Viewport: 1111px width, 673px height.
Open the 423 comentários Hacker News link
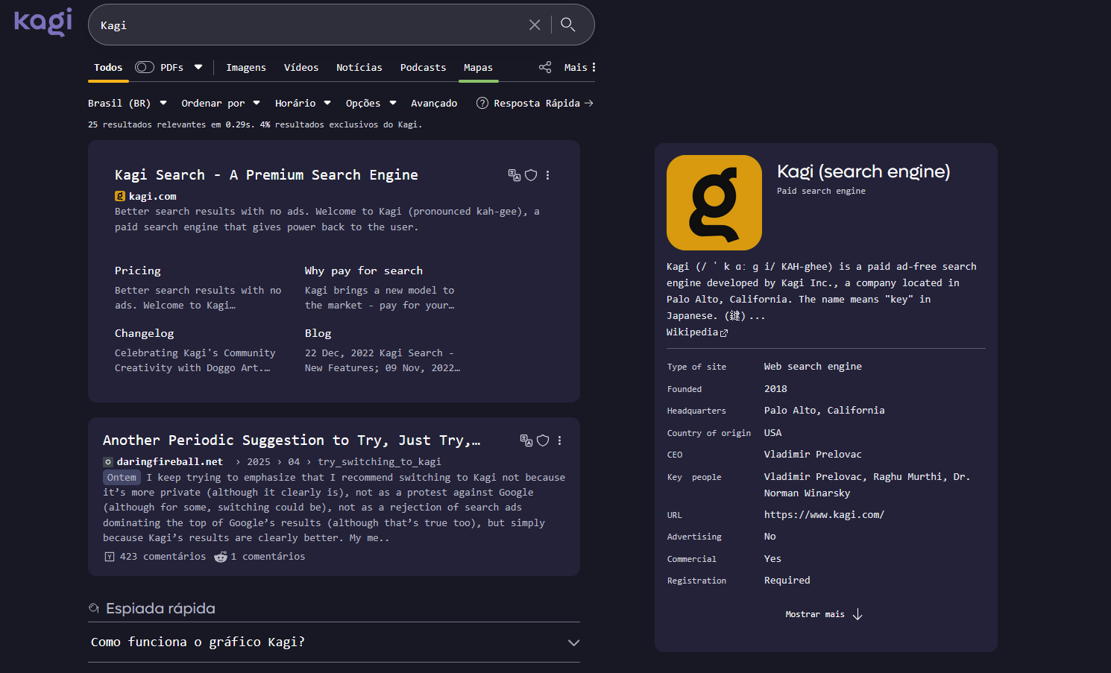coord(156,557)
